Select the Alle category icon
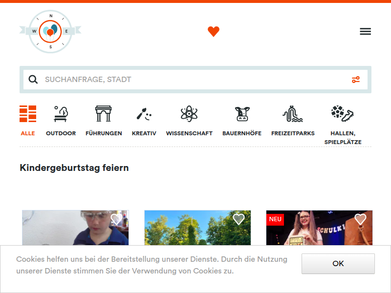 tap(28, 114)
